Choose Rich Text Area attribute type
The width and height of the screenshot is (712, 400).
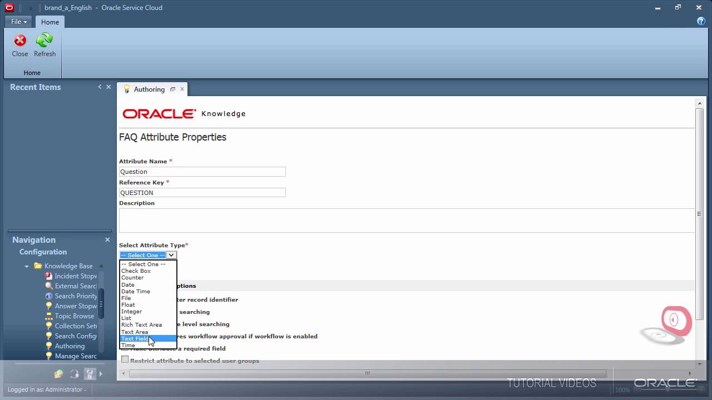click(148, 324)
